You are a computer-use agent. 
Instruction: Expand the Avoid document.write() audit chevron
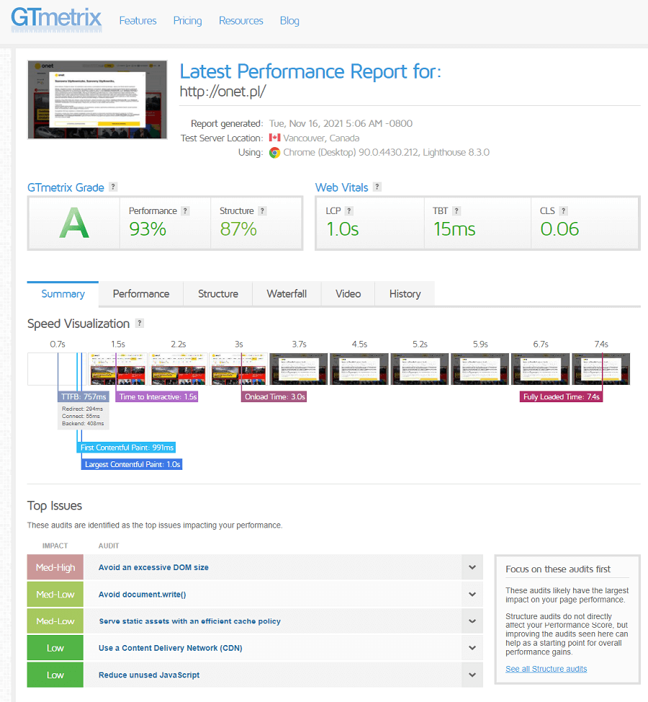[472, 594]
